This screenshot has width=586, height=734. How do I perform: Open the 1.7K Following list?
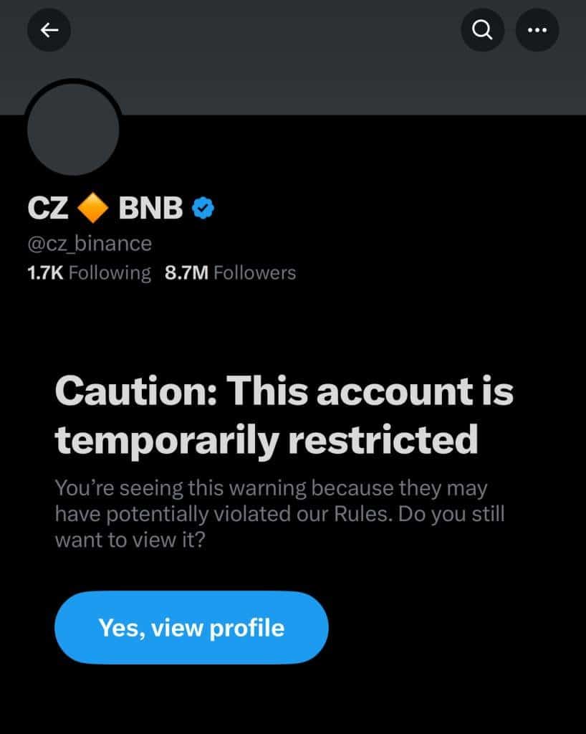(x=89, y=273)
